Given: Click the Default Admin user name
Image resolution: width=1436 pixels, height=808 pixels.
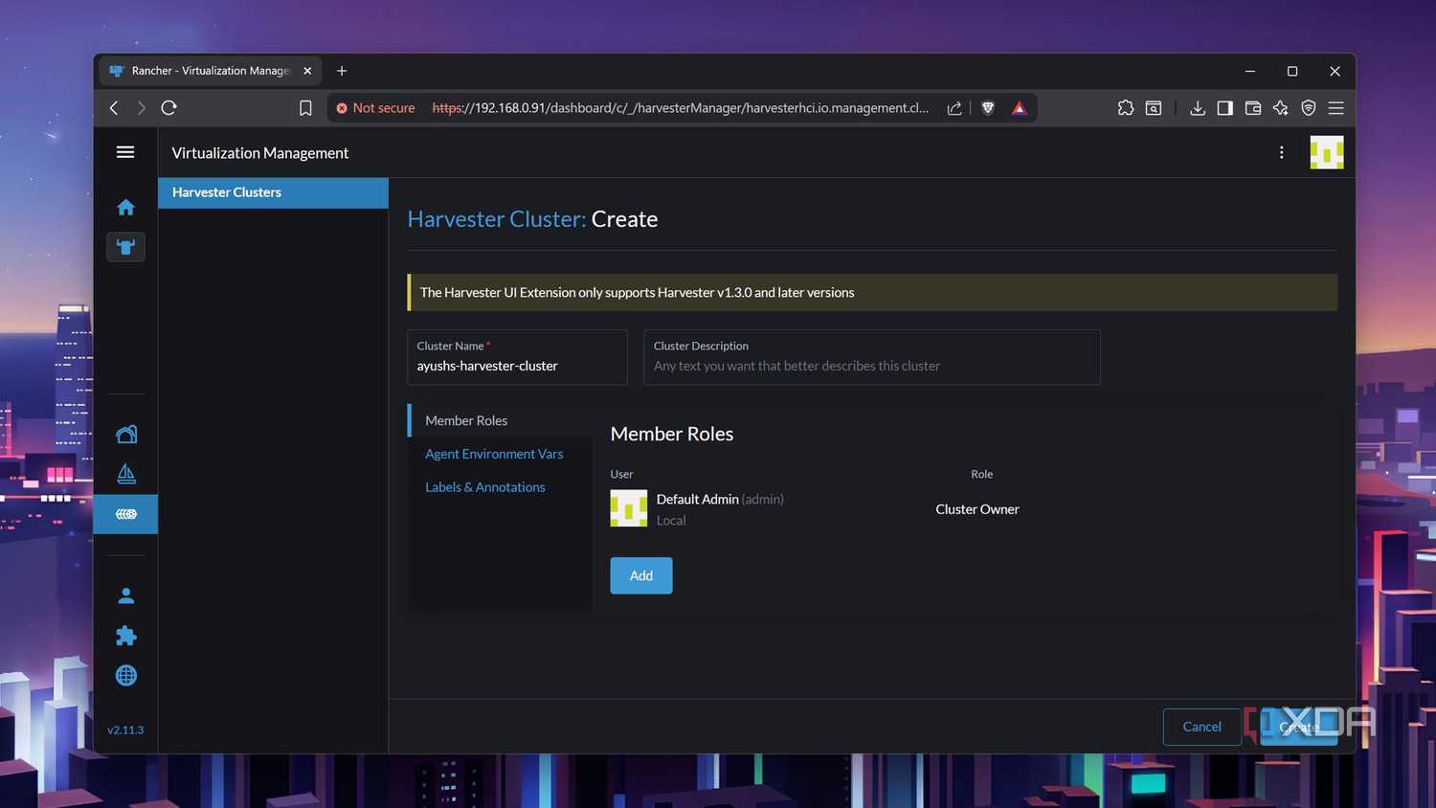Looking at the screenshot, I should 698,499.
